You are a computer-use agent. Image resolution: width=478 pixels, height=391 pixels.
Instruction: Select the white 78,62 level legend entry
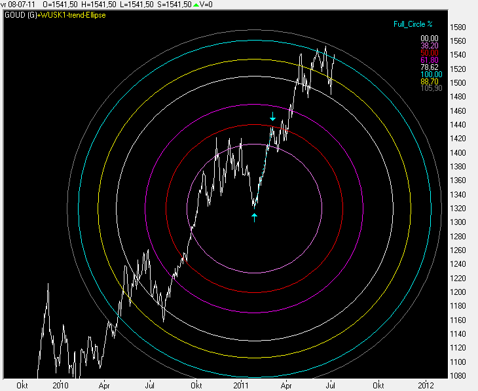coord(429,67)
